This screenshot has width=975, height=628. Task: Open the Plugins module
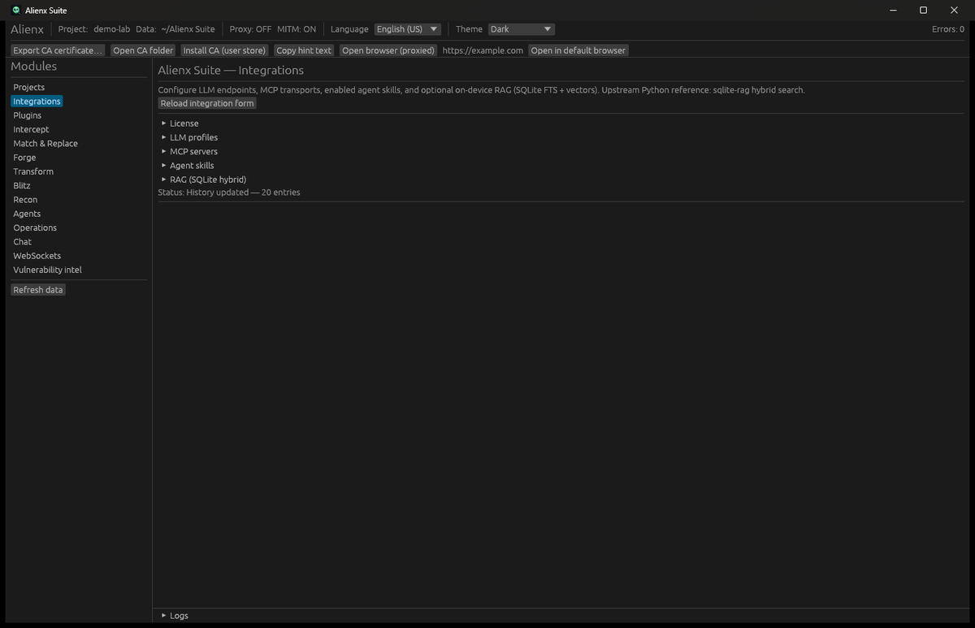[x=28, y=115]
